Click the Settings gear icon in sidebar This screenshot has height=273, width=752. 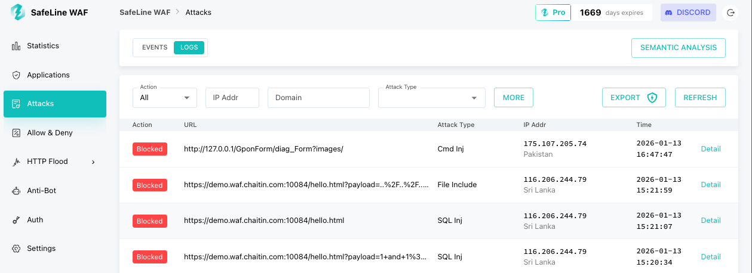tap(16, 249)
